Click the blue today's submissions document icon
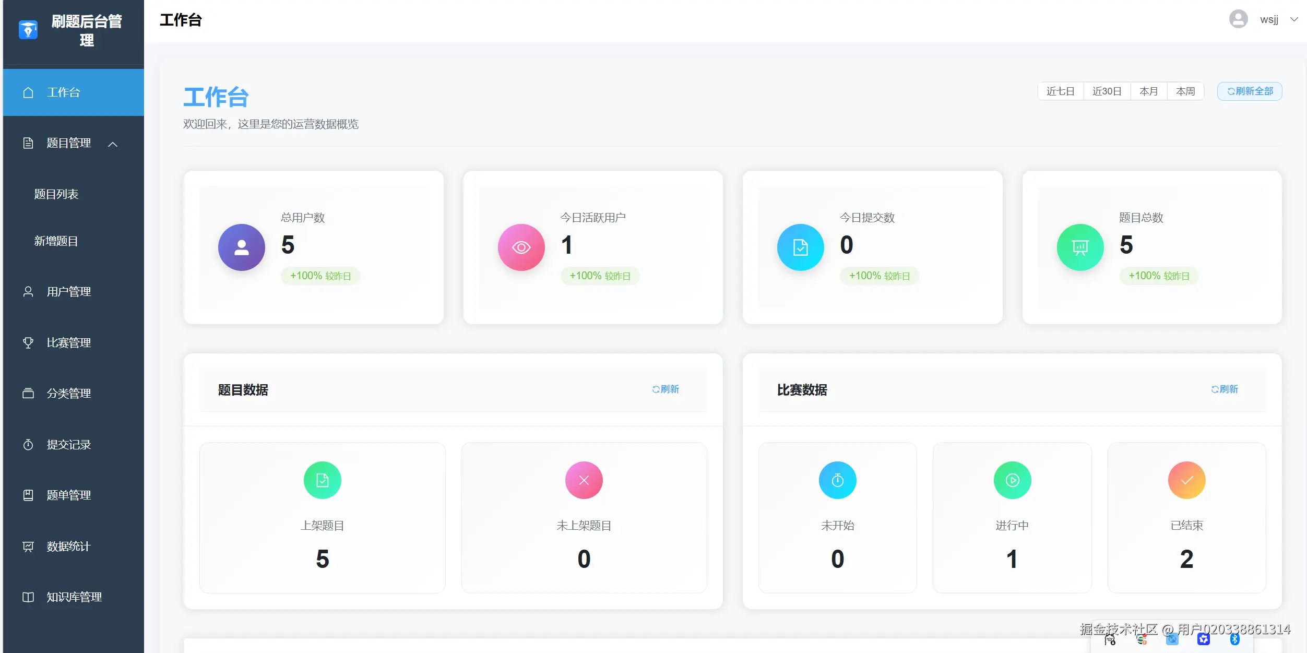The height and width of the screenshot is (653, 1307). [x=800, y=247]
